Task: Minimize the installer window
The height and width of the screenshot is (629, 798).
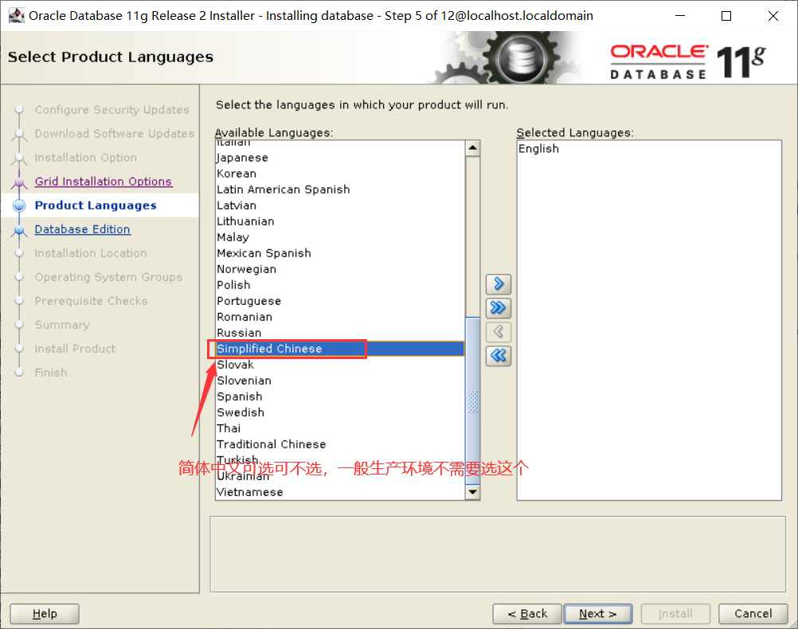Action: 680,16
